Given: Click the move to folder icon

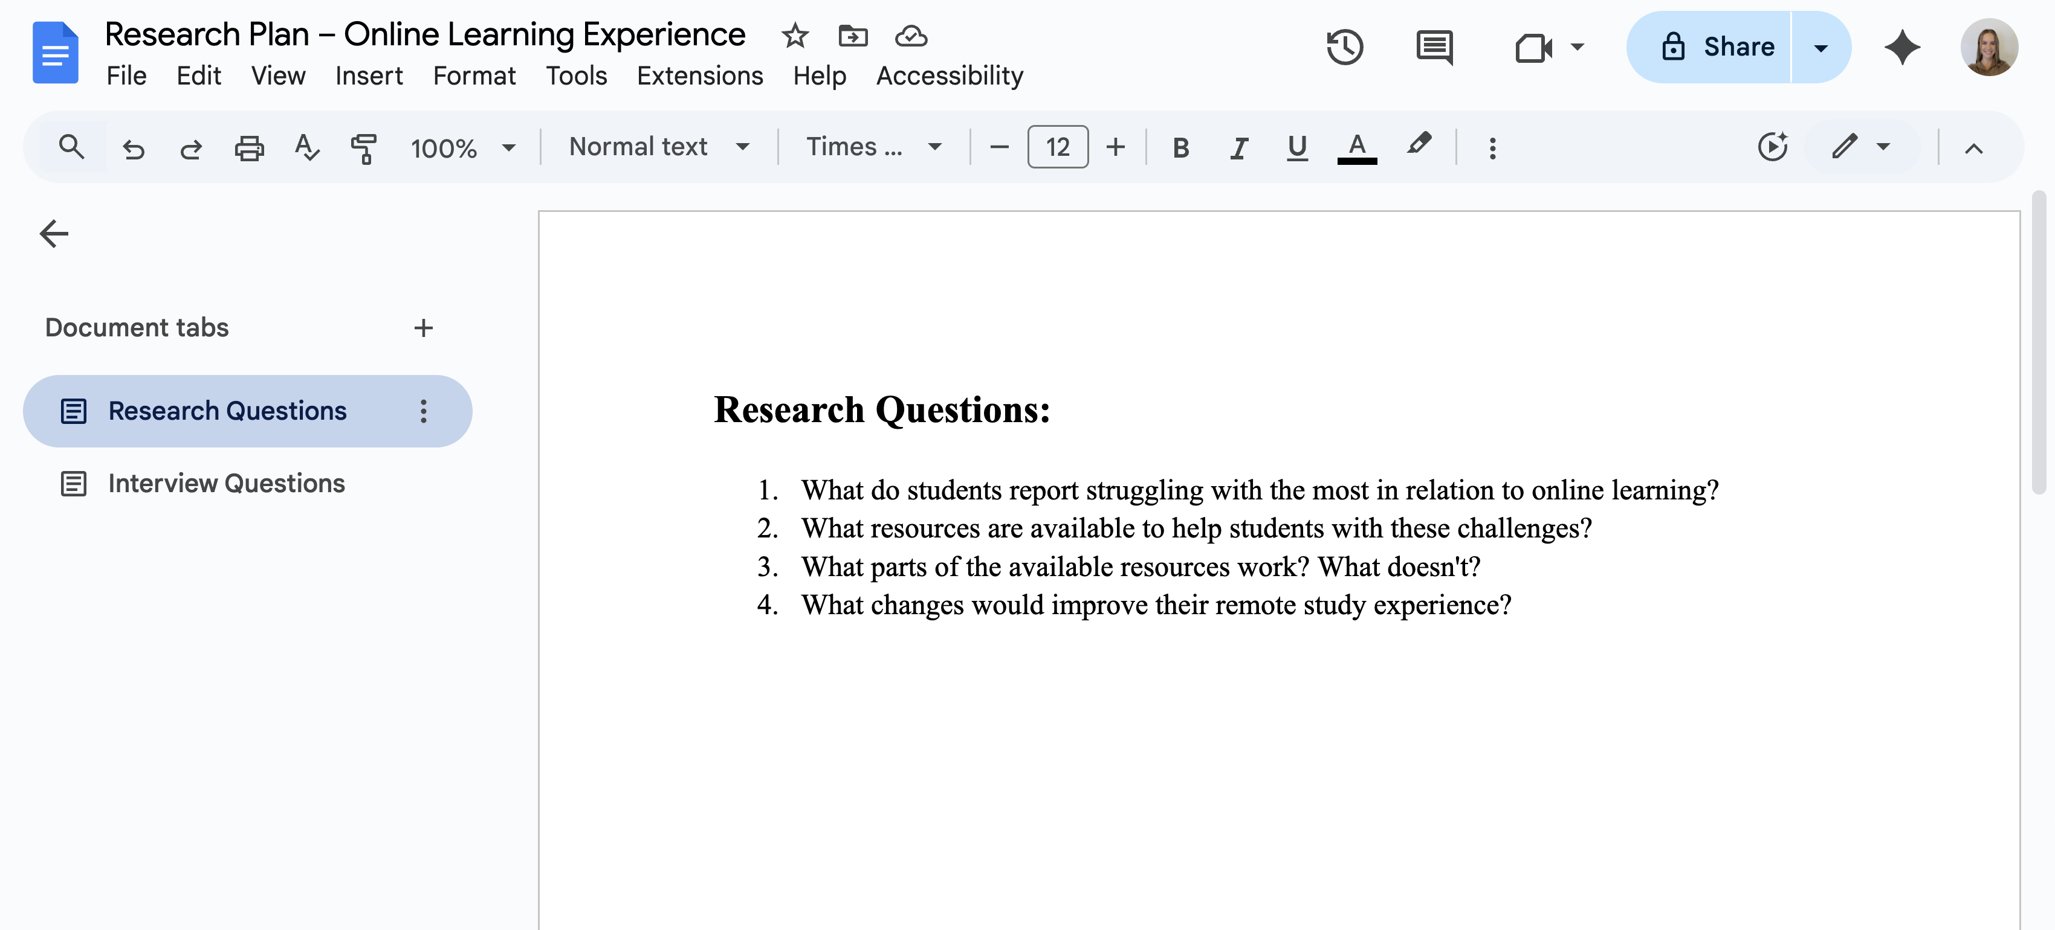Looking at the screenshot, I should [x=853, y=36].
